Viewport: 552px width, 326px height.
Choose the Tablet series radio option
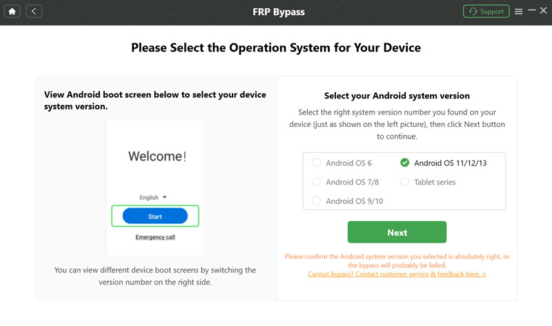click(x=405, y=182)
